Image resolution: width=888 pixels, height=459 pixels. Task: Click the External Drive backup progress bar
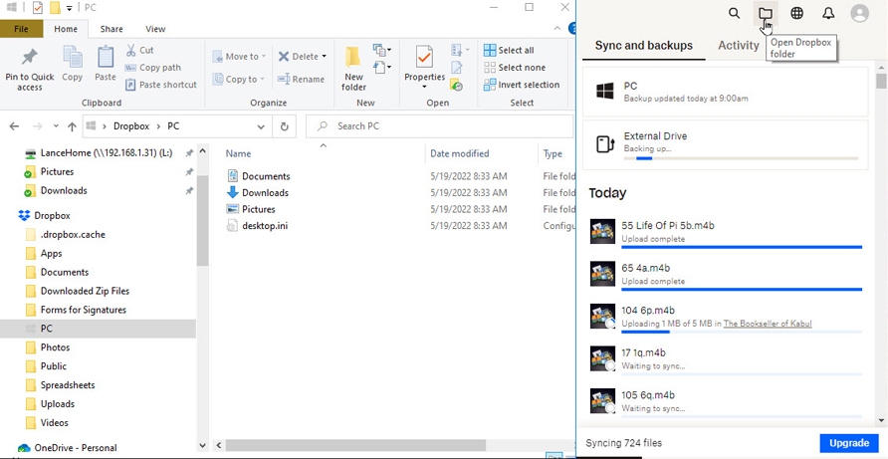[x=741, y=158]
